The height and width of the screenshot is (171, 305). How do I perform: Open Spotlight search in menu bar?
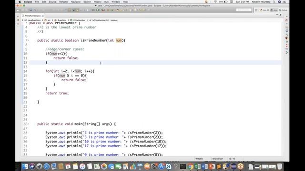coord(274,2)
